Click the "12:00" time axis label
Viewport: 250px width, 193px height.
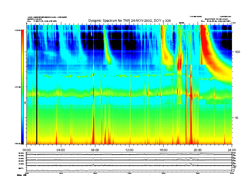tap(129, 150)
